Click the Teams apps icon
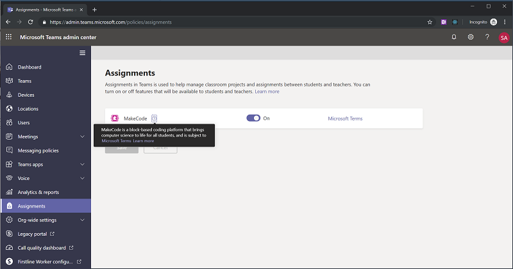The height and width of the screenshot is (269, 513). (9, 164)
